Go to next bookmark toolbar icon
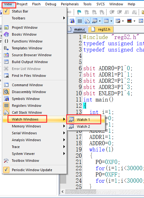 tap(94, 12)
